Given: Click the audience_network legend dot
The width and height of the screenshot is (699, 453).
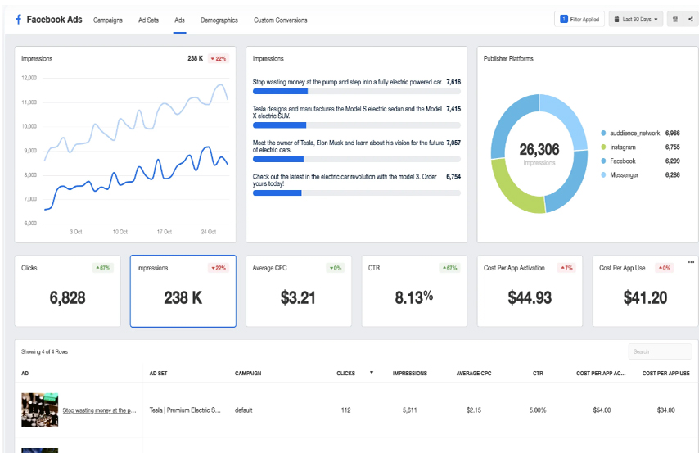Looking at the screenshot, I should click(x=603, y=133).
